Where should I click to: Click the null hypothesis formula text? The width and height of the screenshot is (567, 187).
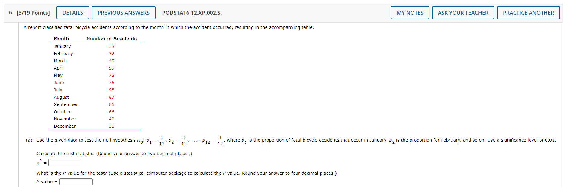click(x=181, y=140)
